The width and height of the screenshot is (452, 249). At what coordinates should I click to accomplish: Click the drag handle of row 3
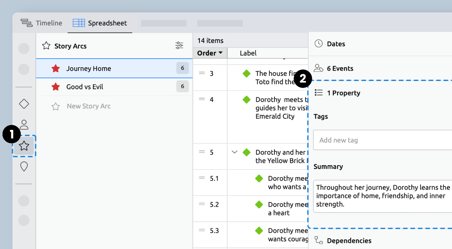(x=202, y=73)
